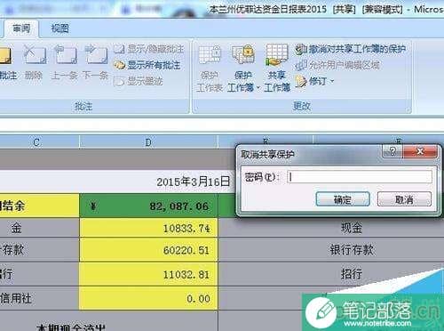
Task: Go to next comment with 下一条
Action: 95,62
